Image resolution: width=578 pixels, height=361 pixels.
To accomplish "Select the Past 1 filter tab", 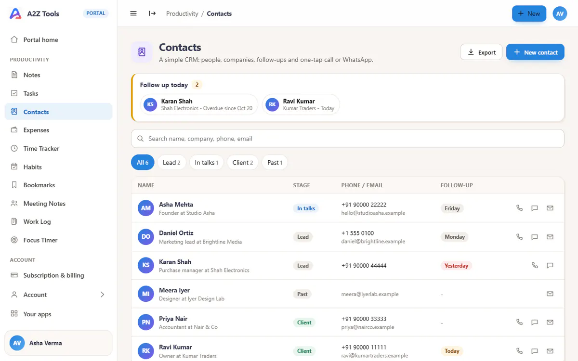I will coord(275,162).
